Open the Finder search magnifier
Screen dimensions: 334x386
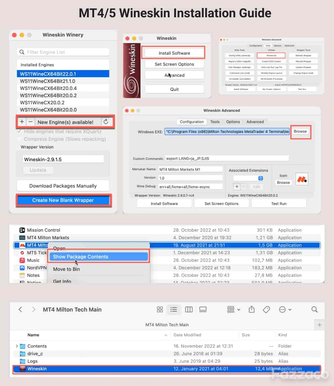[x=314, y=310]
